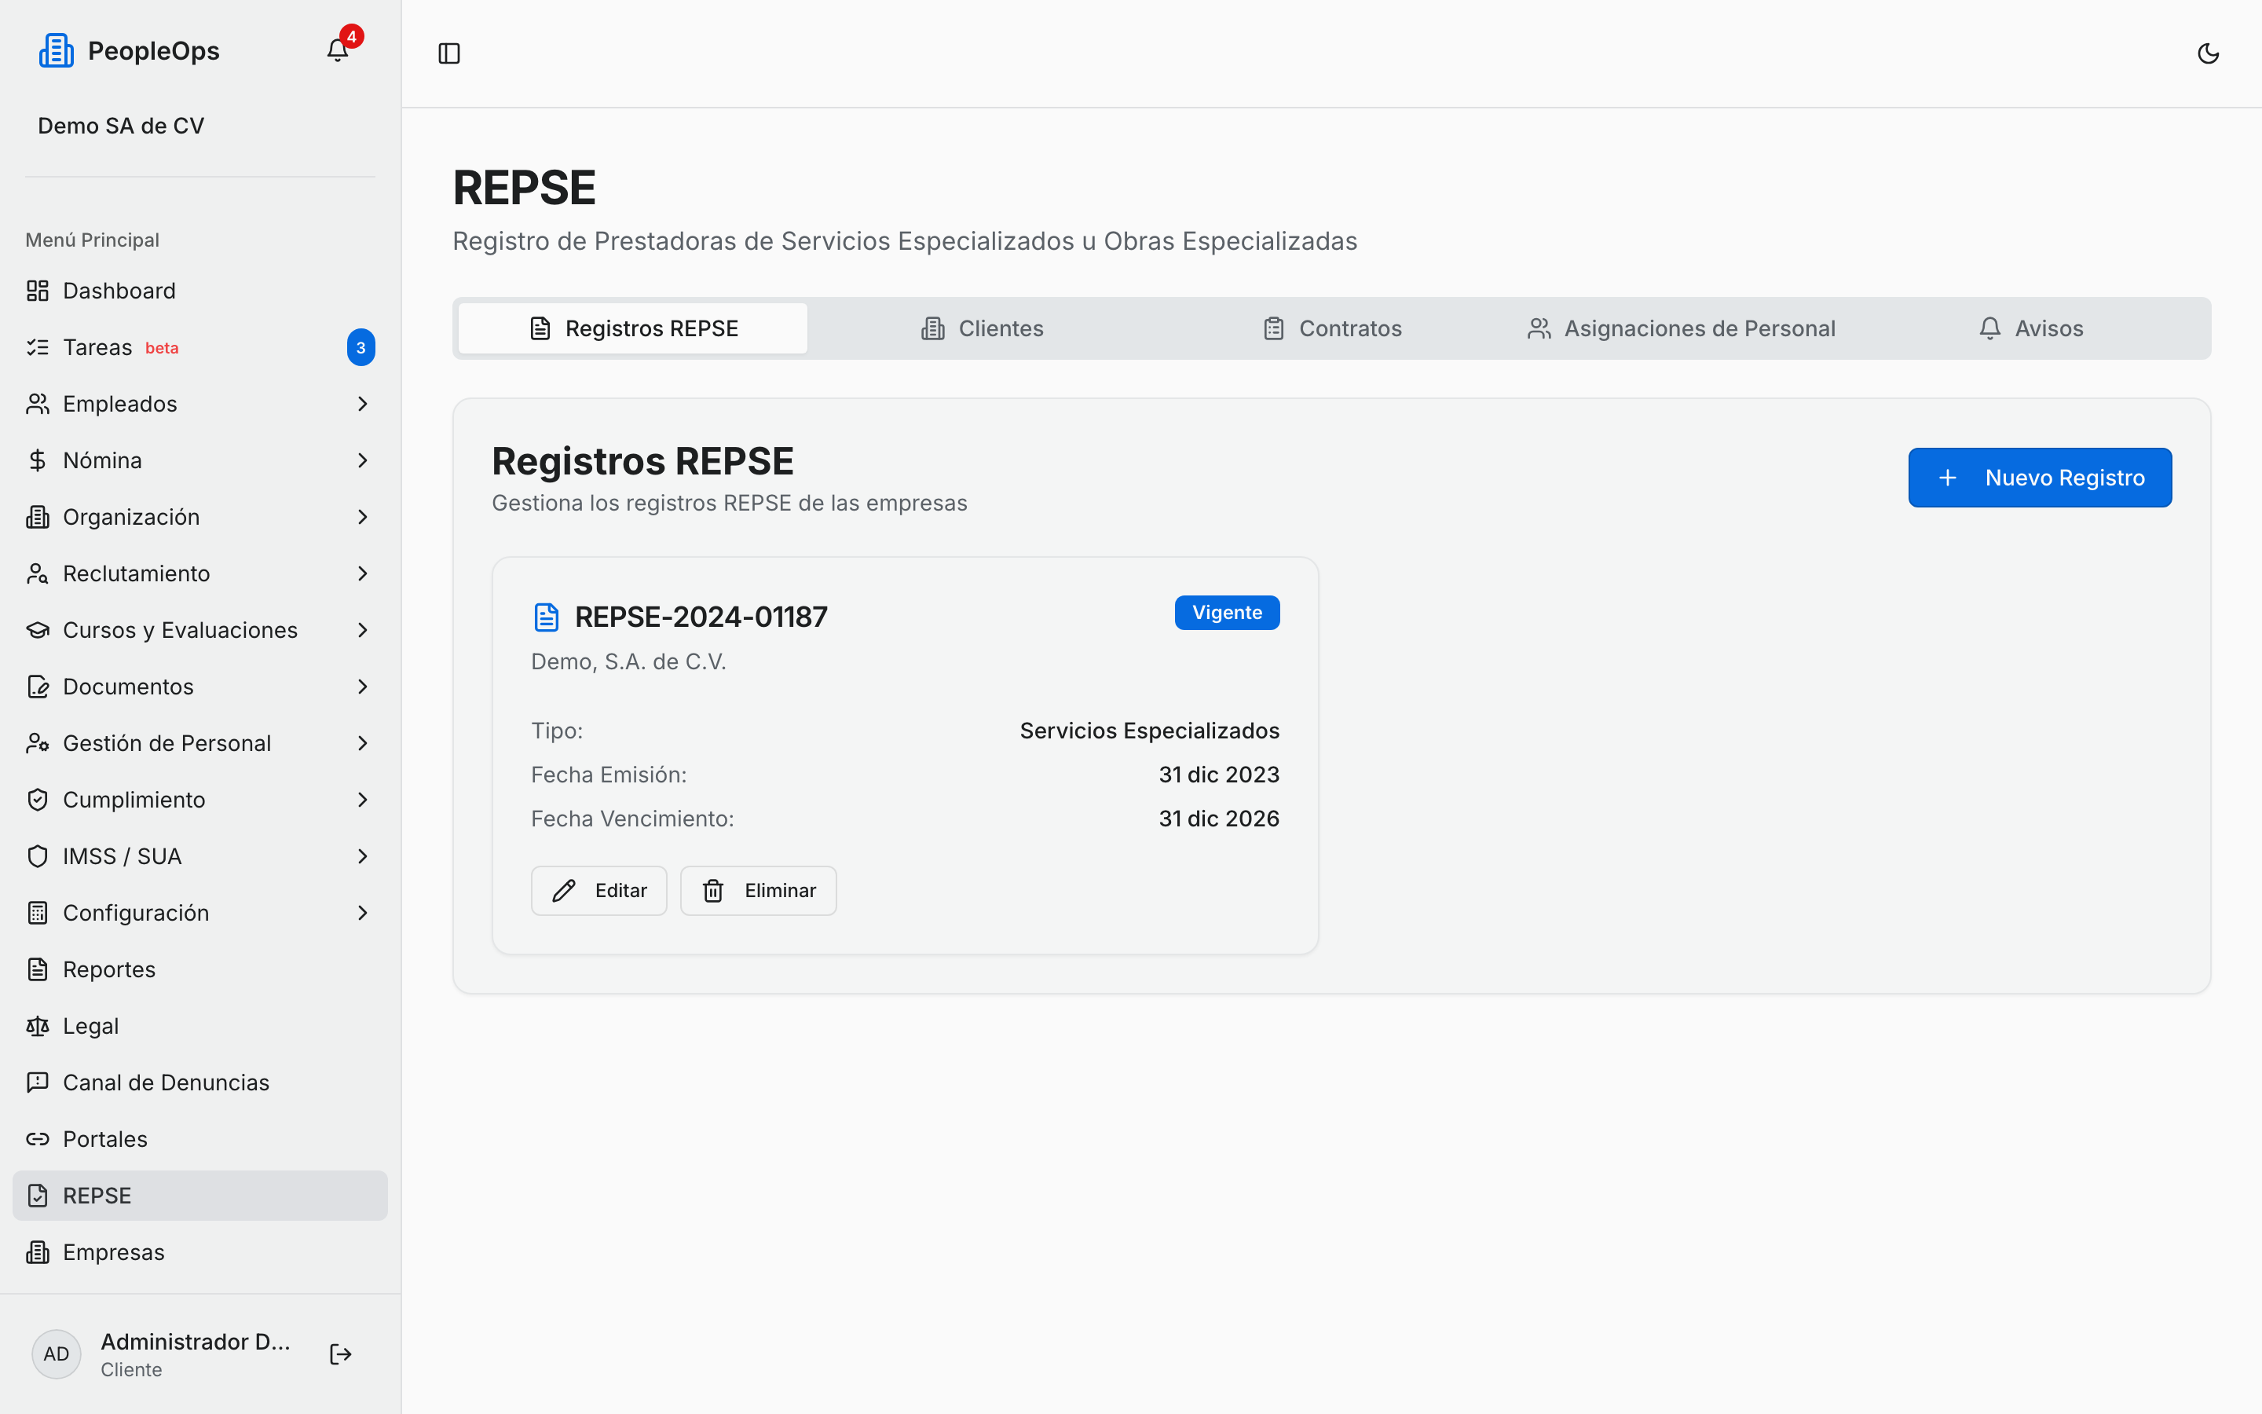Image resolution: width=2262 pixels, height=1414 pixels.
Task: Expand the IMSS / SUA chevron
Action: [x=363, y=856]
